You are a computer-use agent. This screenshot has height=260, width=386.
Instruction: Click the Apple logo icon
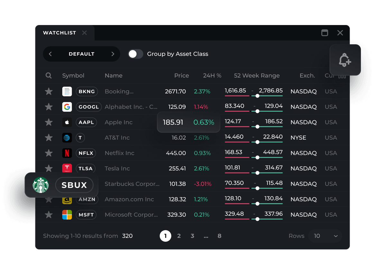pyautogui.click(x=67, y=122)
